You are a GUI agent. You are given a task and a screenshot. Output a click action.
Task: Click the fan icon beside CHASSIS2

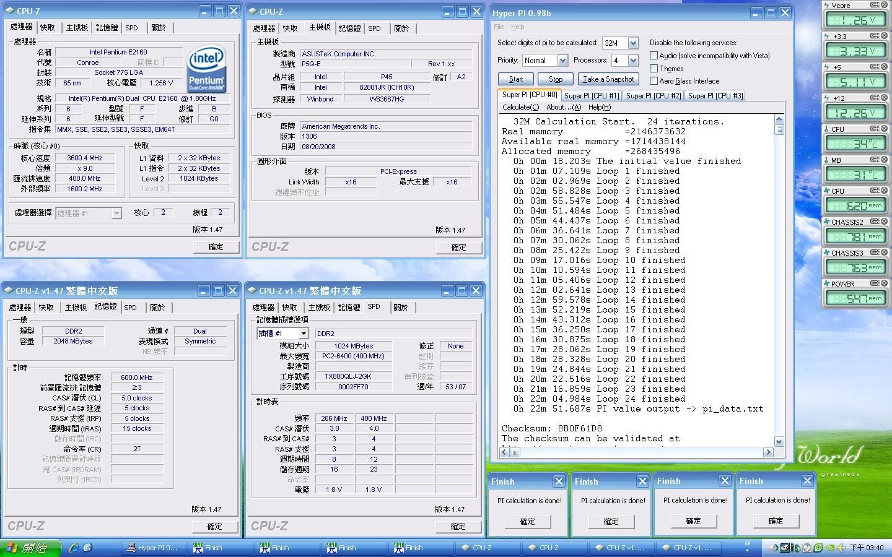tap(826, 222)
